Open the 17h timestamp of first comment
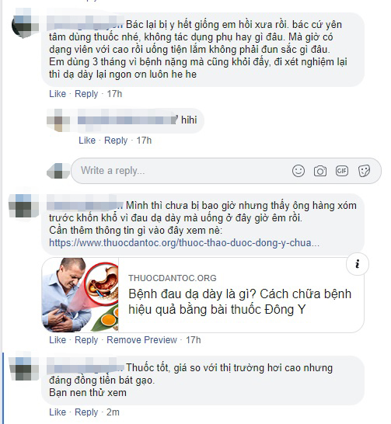 (114, 94)
